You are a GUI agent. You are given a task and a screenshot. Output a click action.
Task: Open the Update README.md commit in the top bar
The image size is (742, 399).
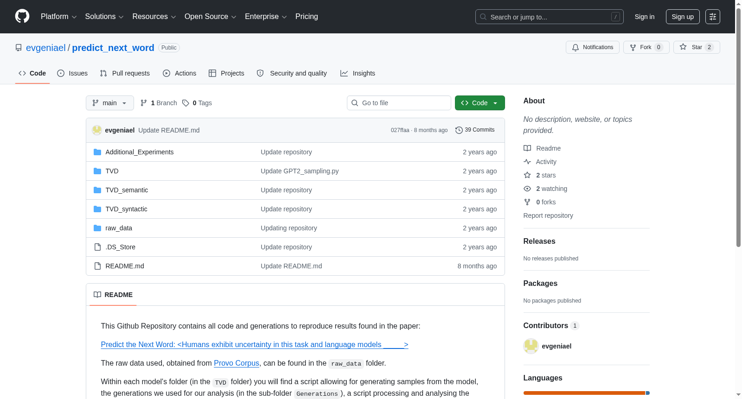coord(169,130)
